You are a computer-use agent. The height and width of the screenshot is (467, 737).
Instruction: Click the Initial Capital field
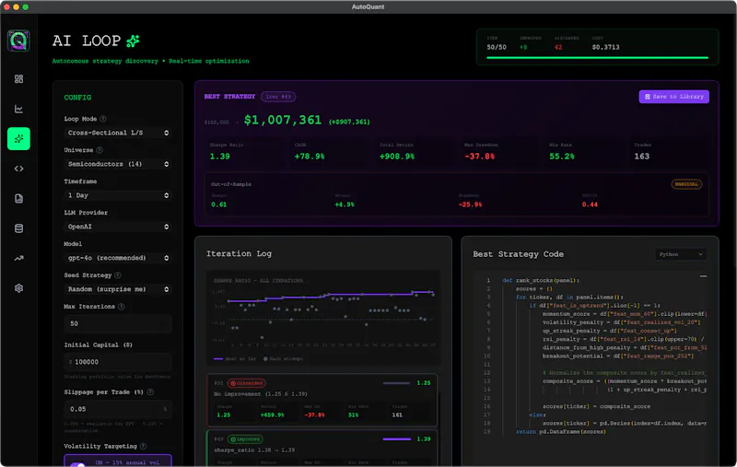pyautogui.click(x=118, y=362)
